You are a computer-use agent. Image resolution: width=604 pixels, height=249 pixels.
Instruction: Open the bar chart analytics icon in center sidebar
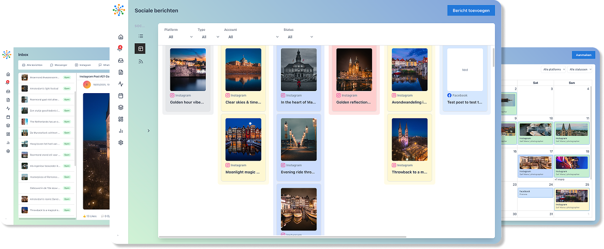tap(121, 131)
